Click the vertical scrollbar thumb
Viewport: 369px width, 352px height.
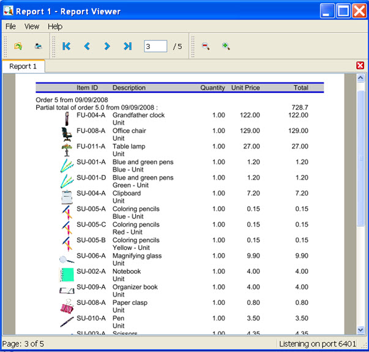tap(360, 158)
